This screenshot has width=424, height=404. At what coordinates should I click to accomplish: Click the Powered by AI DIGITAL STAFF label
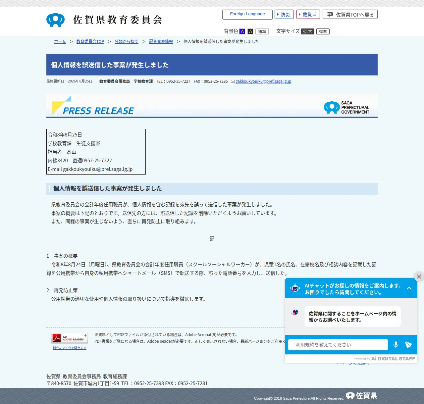(x=384, y=359)
